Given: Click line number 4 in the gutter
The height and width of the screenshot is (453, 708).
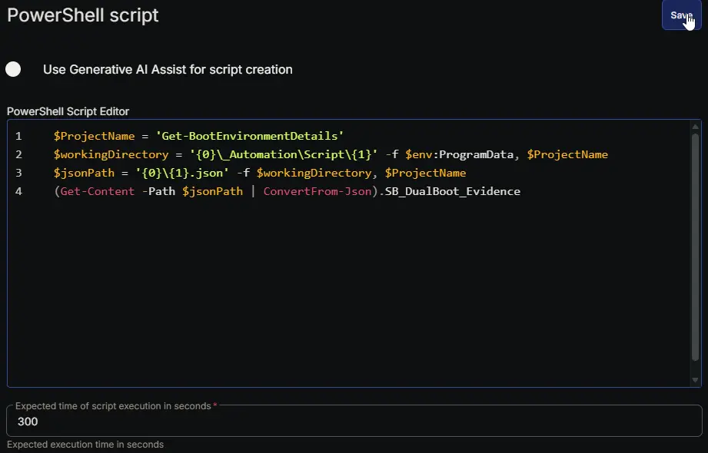Looking at the screenshot, I should 18,191.
